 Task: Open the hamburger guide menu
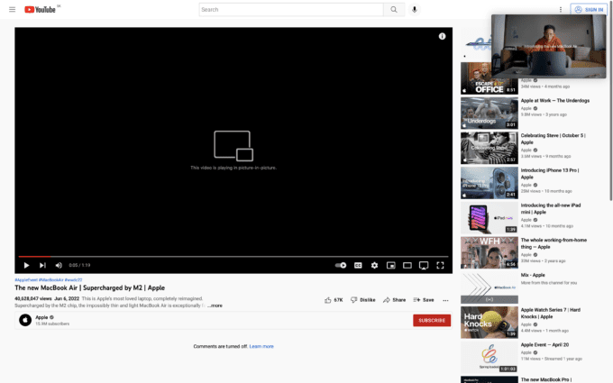(12, 9)
